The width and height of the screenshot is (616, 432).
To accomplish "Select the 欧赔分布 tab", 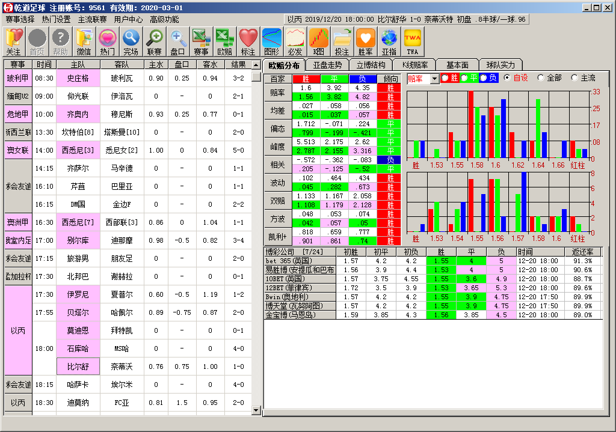I will (x=284, y=65).
